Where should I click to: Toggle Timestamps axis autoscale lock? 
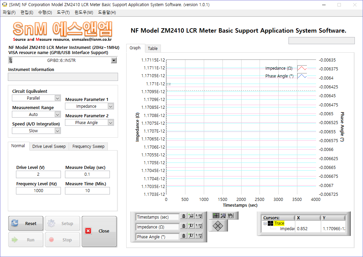coord(184,216)
